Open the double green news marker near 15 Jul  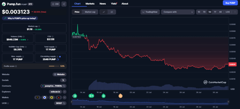click(x=91, y=96)
